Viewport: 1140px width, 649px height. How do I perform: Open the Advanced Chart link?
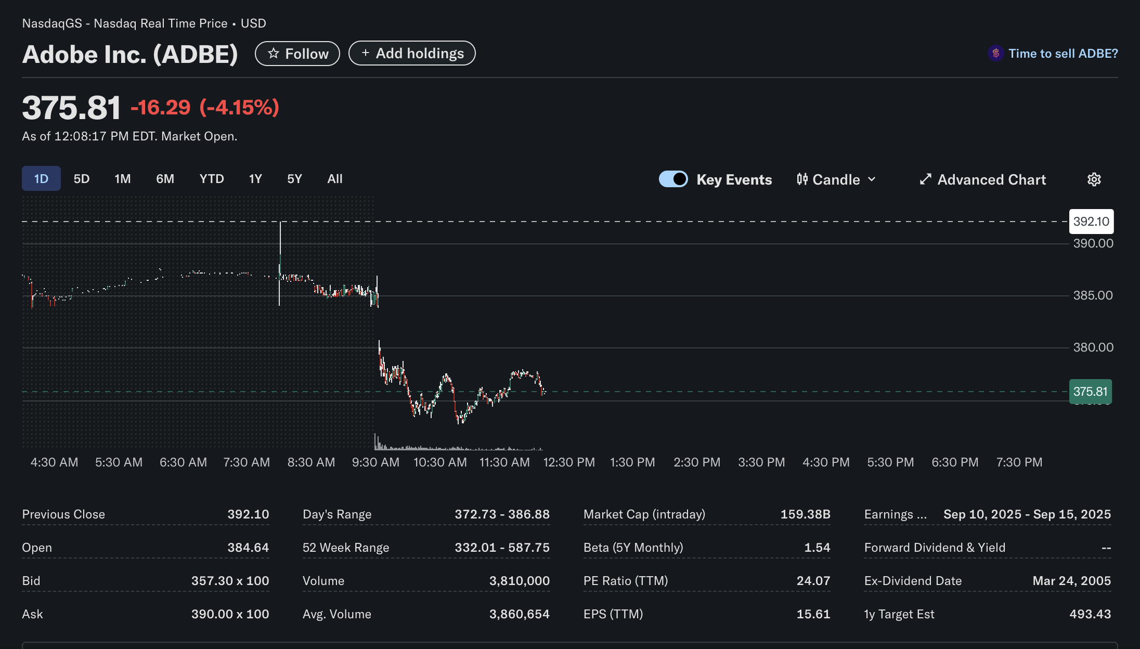[x=982, y=179]
